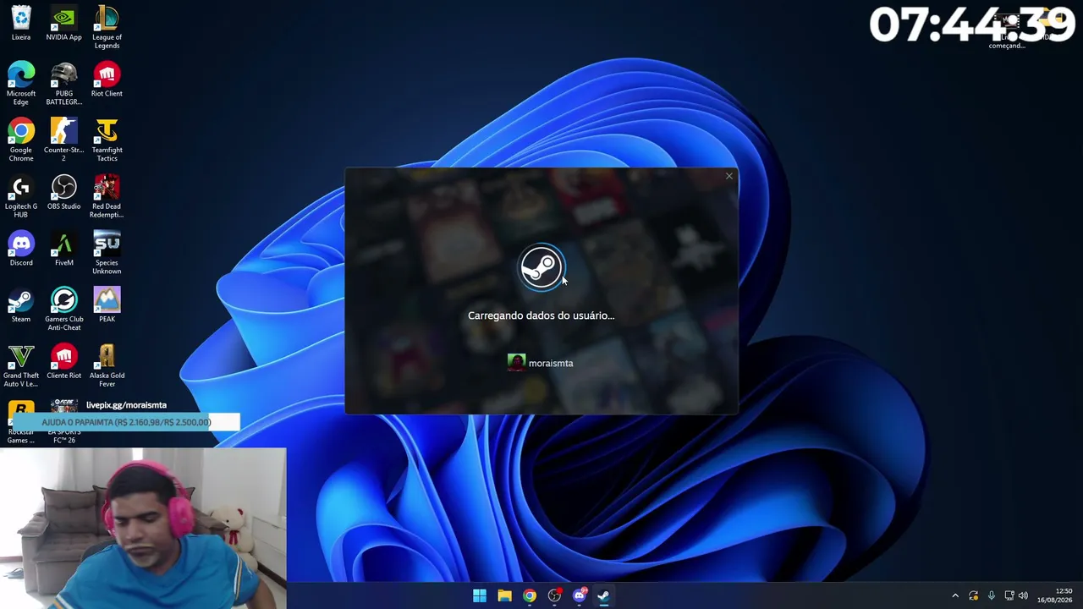
Task: Click the Red Dead Redemption desktop shortcut
Action: [107, 196]
